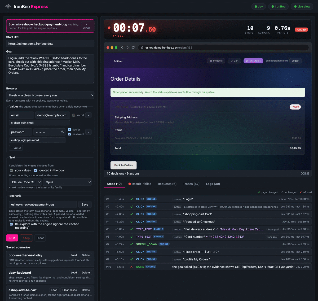The image size is (318, 301).
Task: Click the 'e-shop login password' description field
Action: [37, 140]
